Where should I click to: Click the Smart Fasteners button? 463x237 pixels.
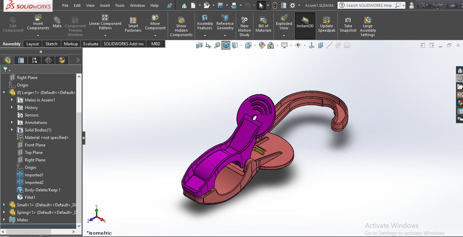[x=133, y=25]
